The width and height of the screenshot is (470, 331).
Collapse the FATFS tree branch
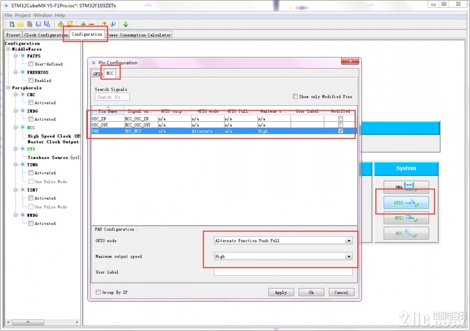16,56
